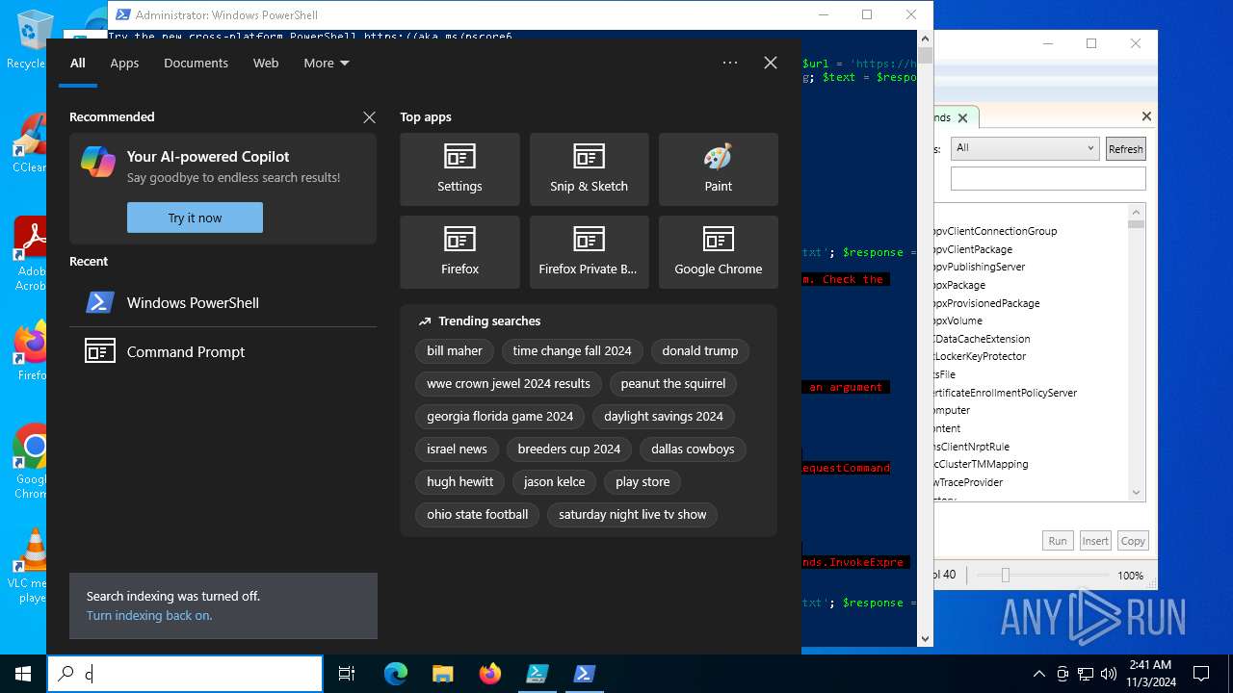The image size is (1233, 693).
Task: Launch Google Chrome from Top apps
Action: coord(718,252)
